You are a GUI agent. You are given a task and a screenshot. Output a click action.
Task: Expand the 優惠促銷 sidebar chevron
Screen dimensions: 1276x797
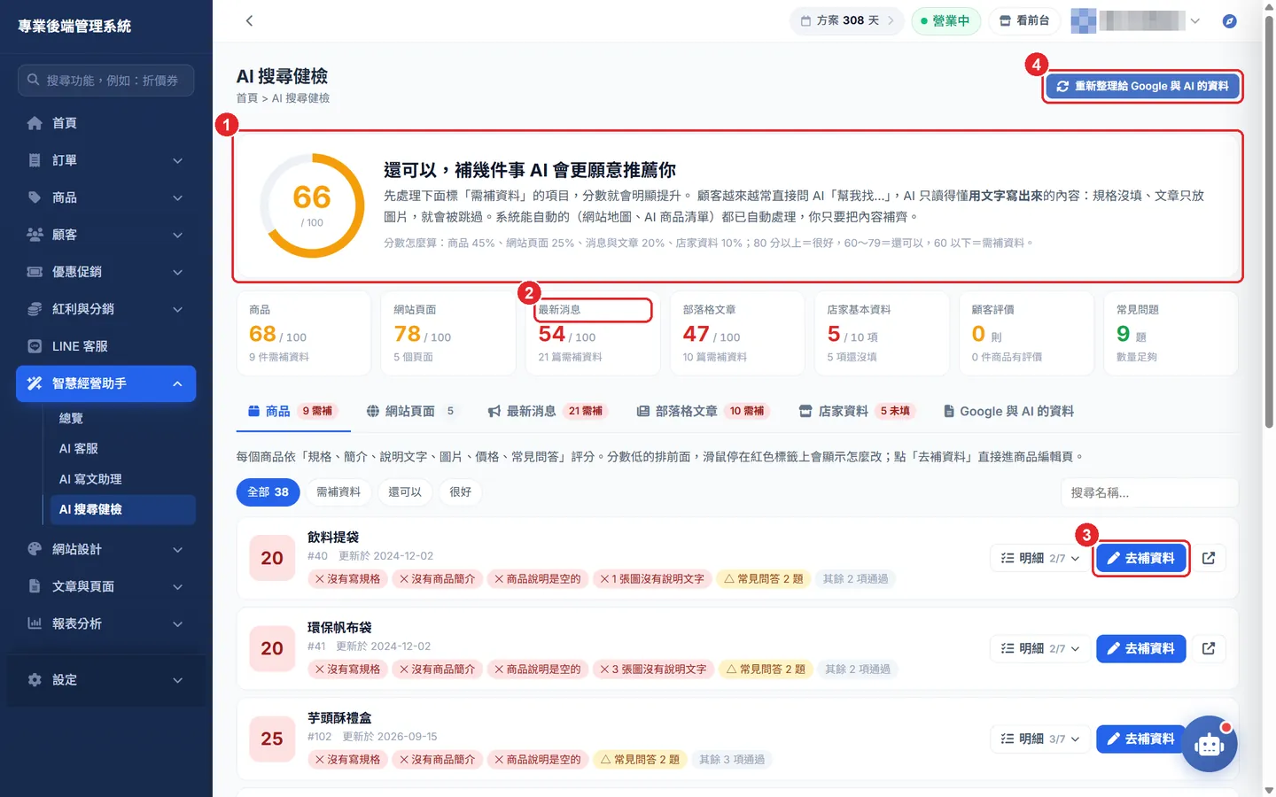tap(177, 272)
